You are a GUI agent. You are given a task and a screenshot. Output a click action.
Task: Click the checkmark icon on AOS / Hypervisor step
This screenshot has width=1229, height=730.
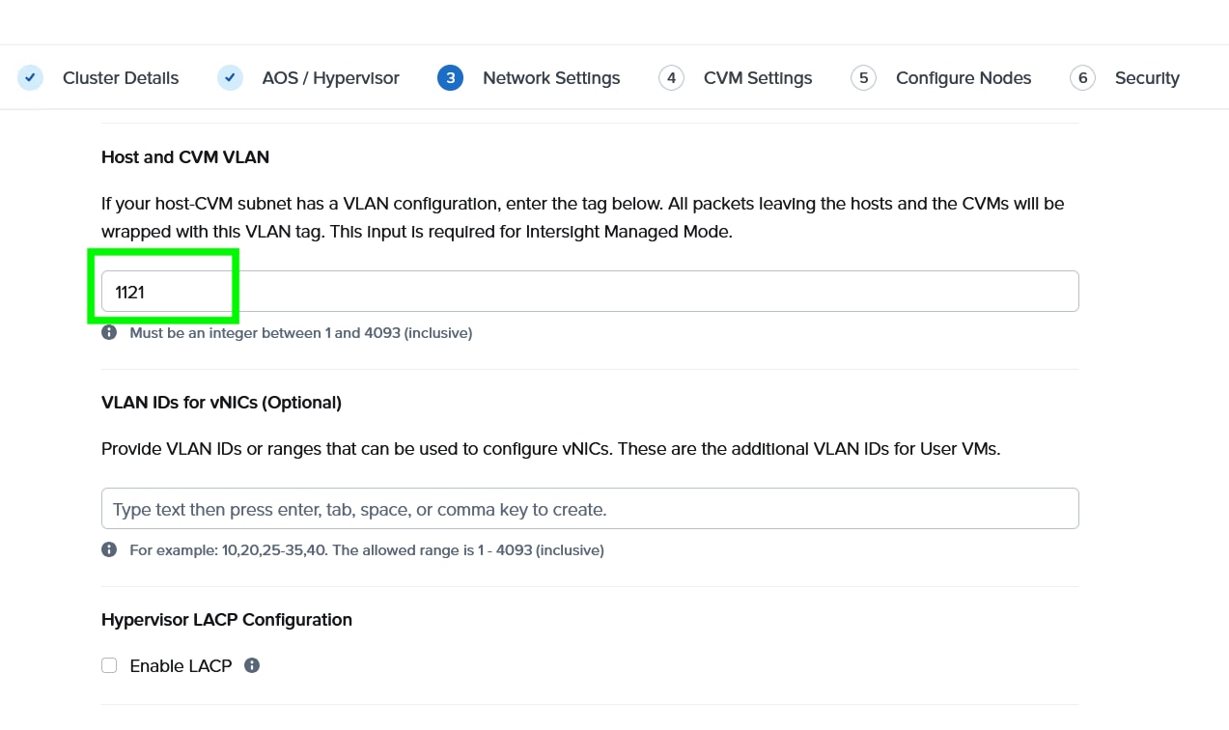click(230, 77)
